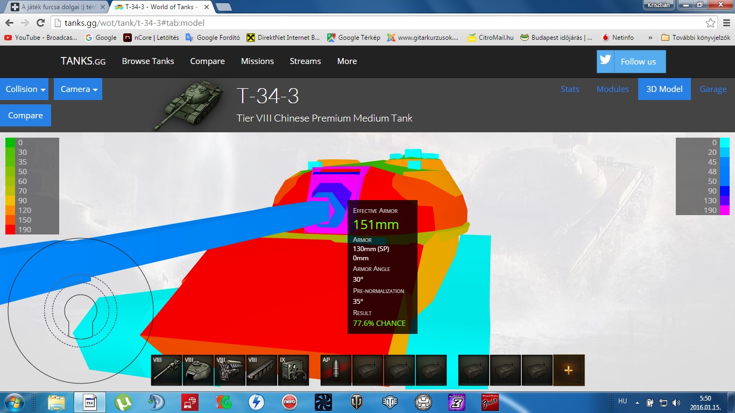Click the T-34-3 tank thumbnail image
Screen dimensions: 735x413
[x=188, y=105]
